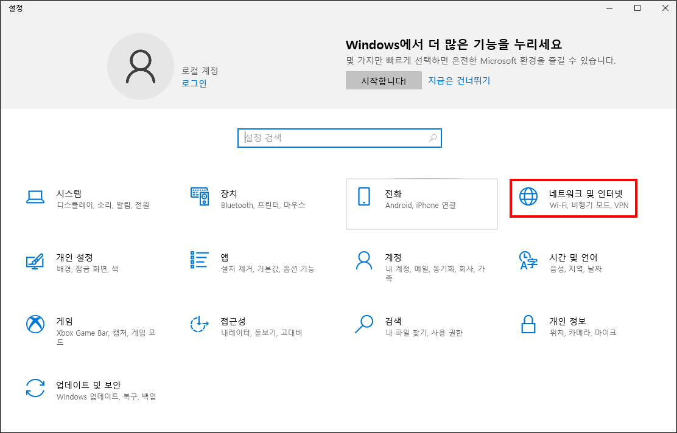
Task: Minimize the 설정 window
Action: tap(609, 8)
